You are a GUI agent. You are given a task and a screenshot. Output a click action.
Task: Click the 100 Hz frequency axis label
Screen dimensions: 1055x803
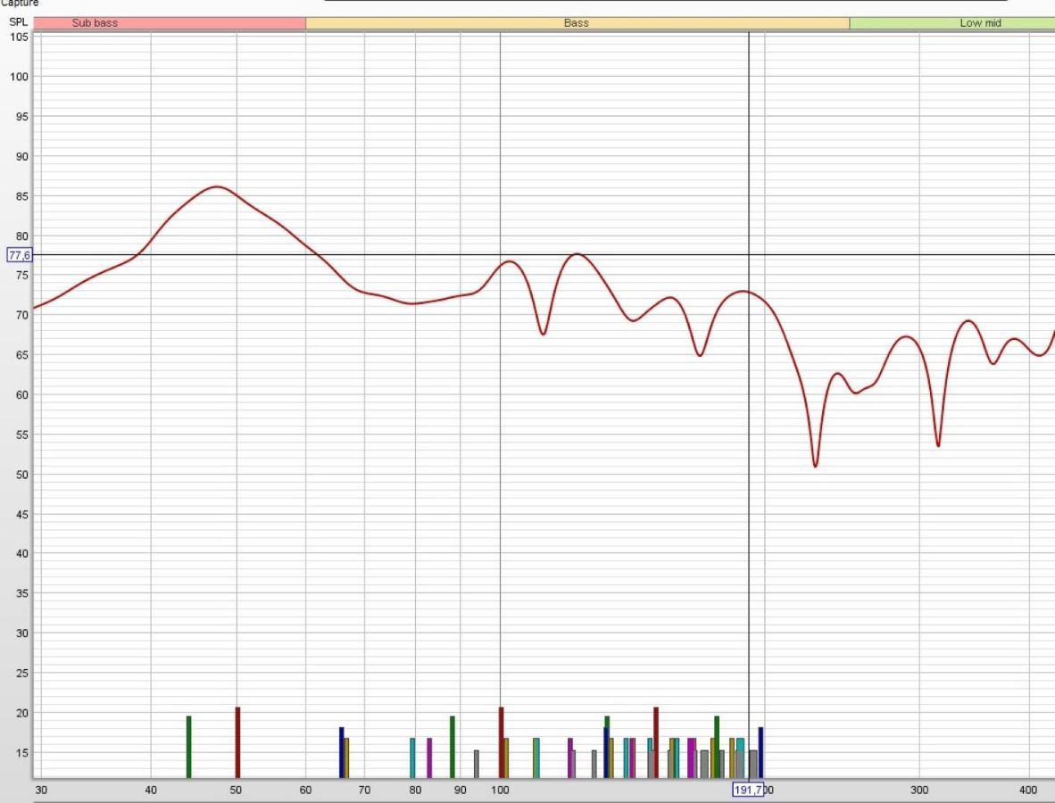(500, 791)
